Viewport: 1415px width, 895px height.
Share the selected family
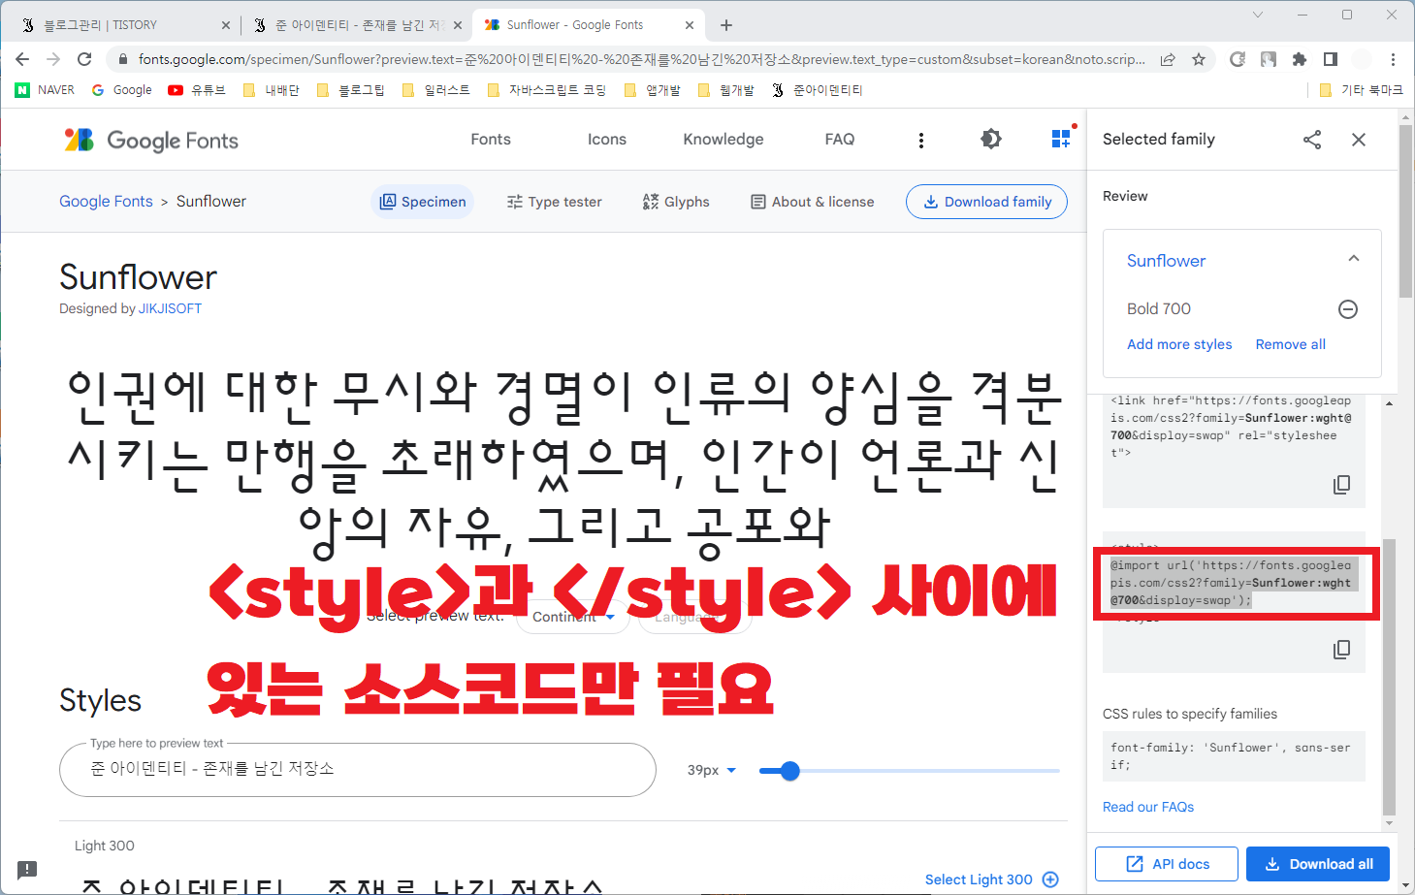click(1311, 140)
